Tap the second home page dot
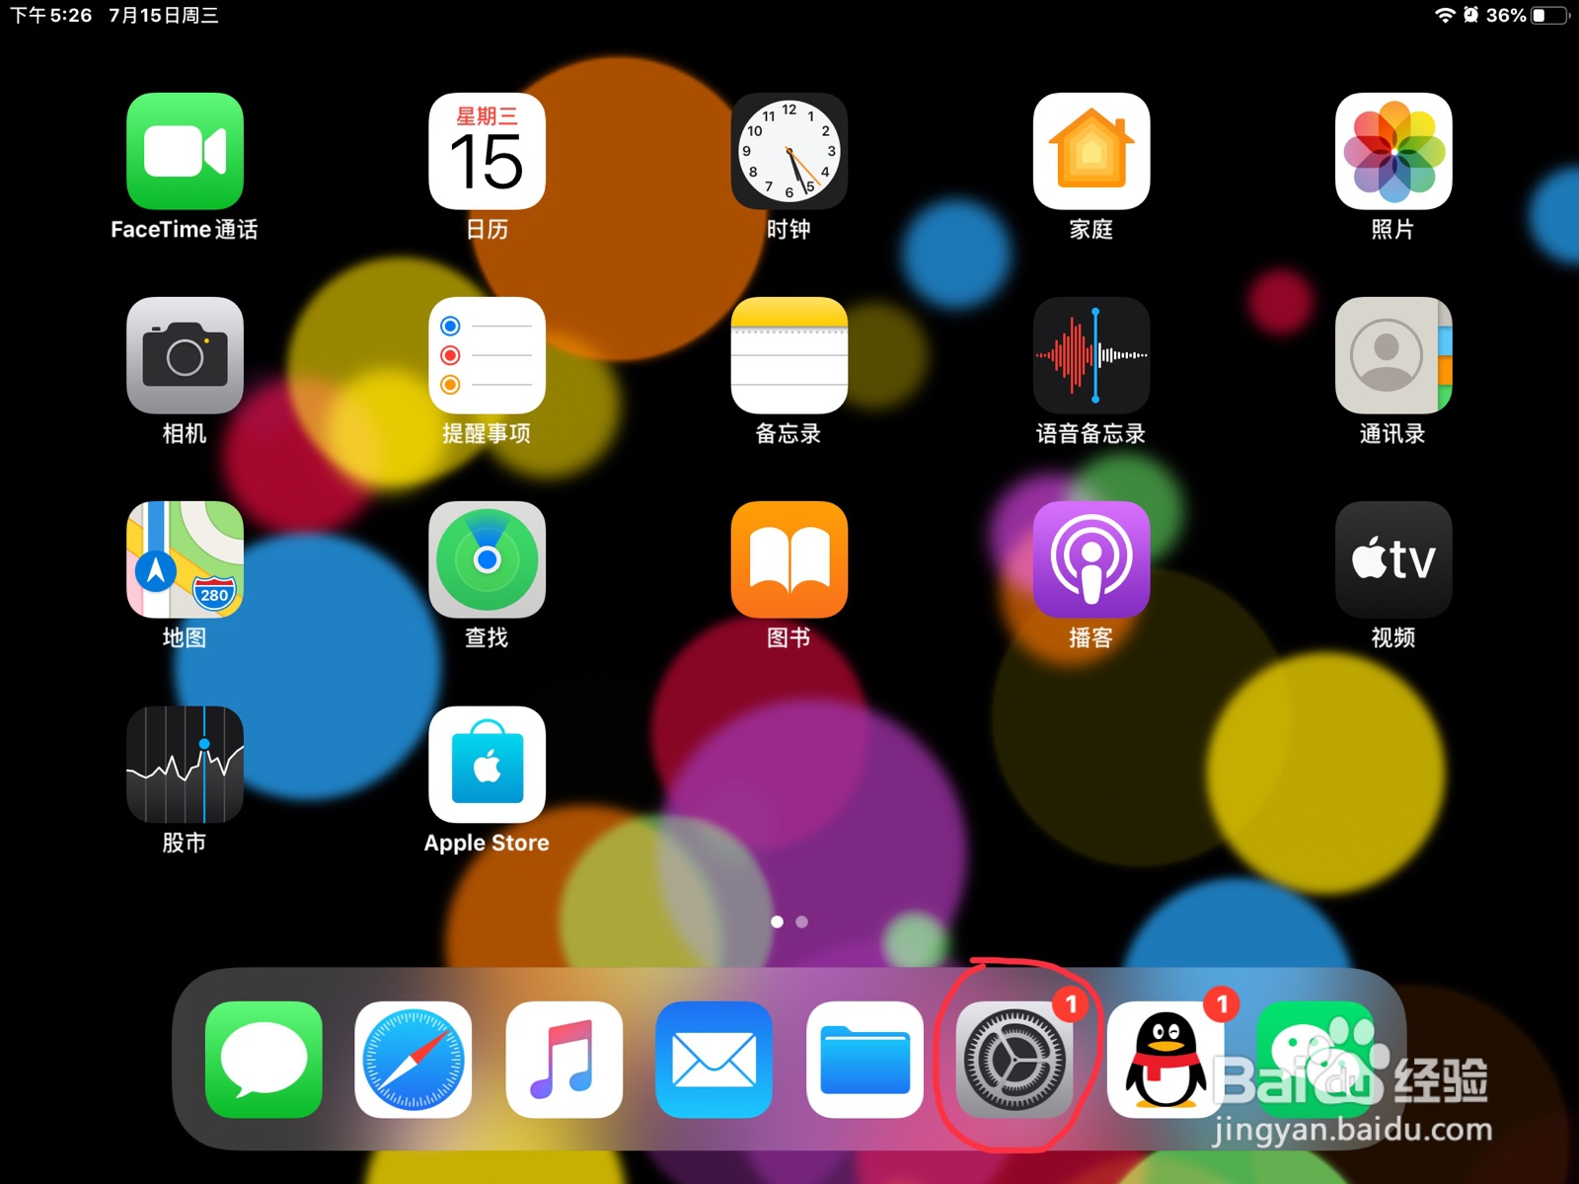Viewport: 1579px width, 1184px height. tap(801, 922)
